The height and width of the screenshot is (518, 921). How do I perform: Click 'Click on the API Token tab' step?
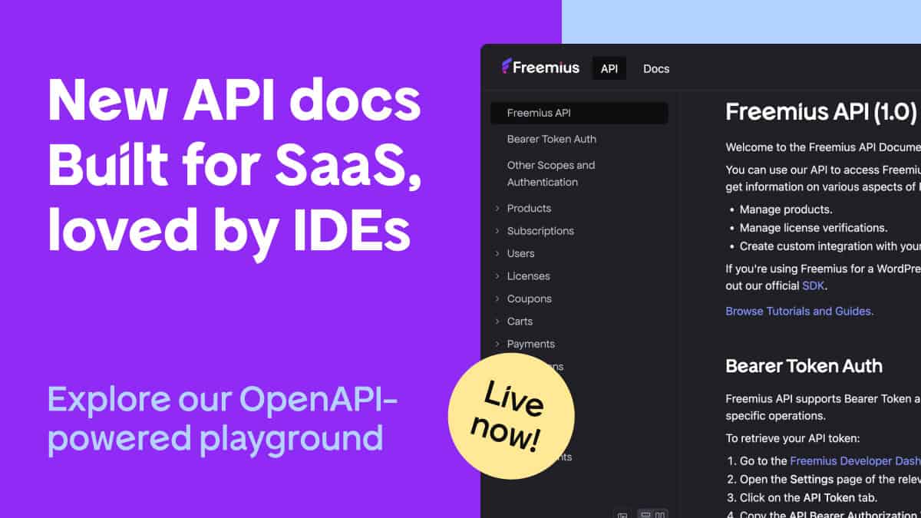pos(808,497)
